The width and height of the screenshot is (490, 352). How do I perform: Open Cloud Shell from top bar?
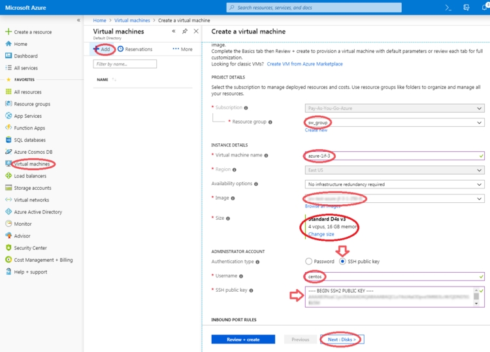pos(448,7)
